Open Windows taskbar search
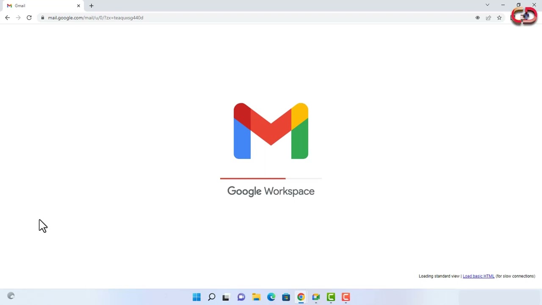 pos(212,297)
